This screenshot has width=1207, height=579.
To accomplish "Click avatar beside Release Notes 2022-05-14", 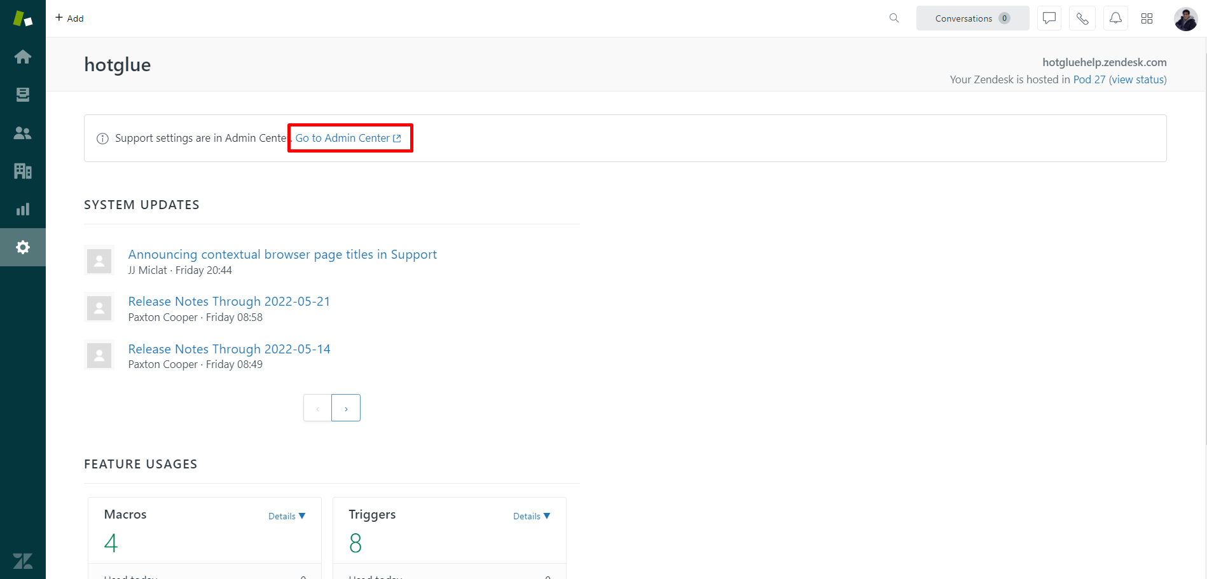I will point(99,355).
